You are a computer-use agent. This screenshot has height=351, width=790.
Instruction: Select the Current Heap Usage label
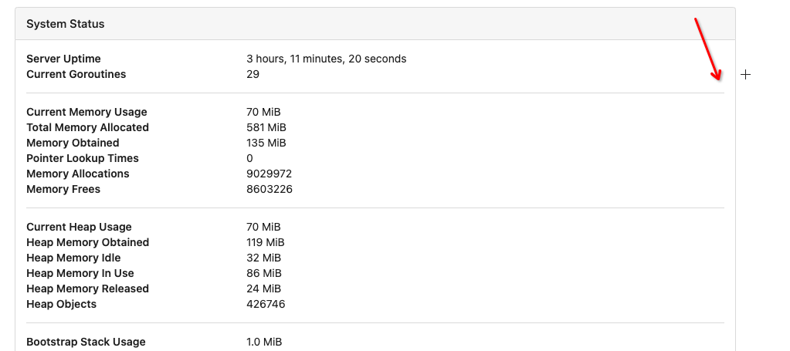(x=79, y=227)
